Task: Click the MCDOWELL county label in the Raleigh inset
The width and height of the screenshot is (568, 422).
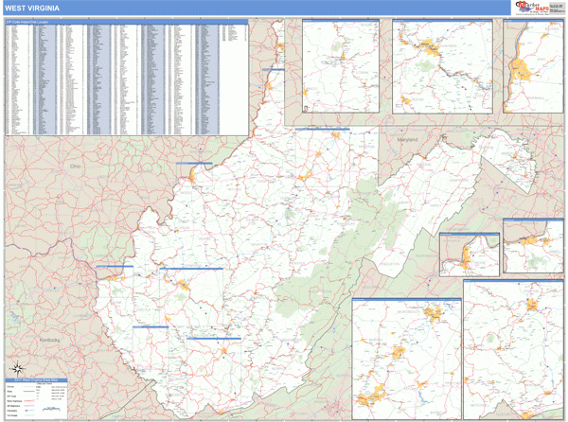Action: tap(480, 405)
